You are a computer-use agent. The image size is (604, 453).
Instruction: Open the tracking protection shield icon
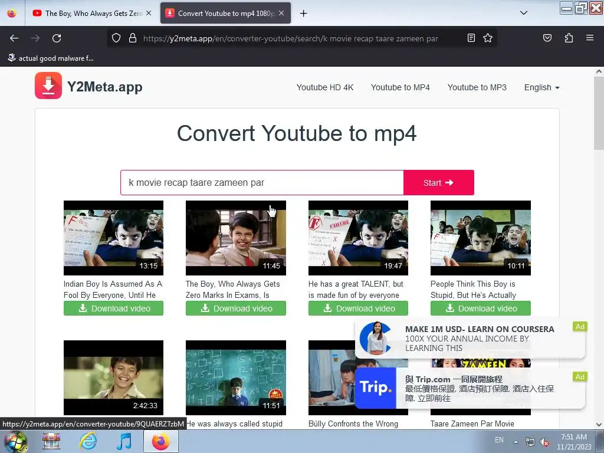pos(116,38)
